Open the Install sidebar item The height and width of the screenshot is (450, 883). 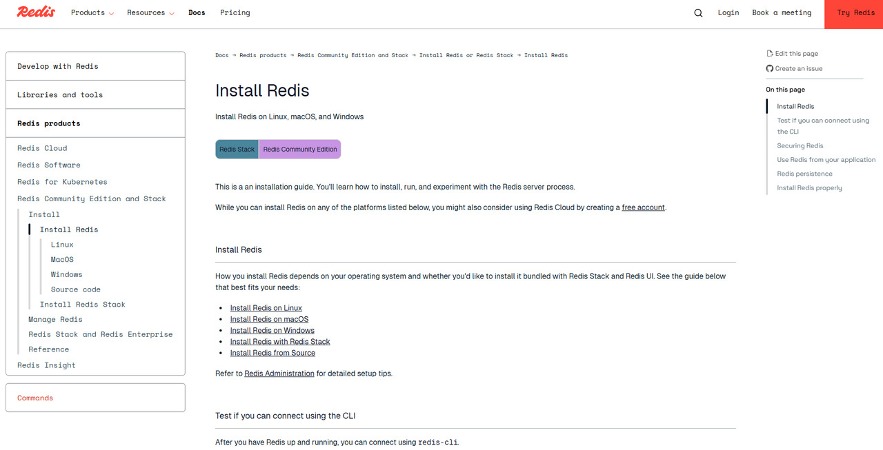click(x=44, y=214)
